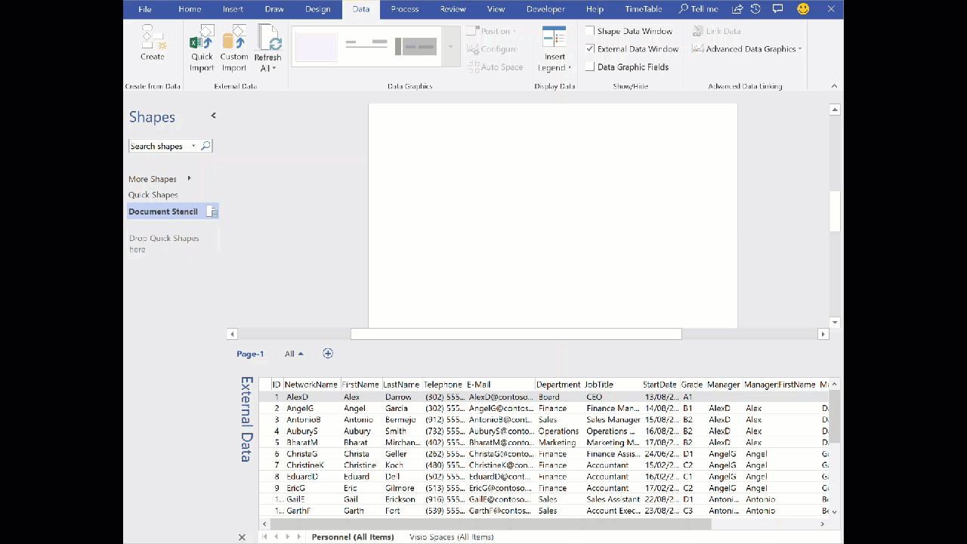Click the canvas horizontal scroll right arrow
This screenshot has width=967, height=544.
click(823, 334)
